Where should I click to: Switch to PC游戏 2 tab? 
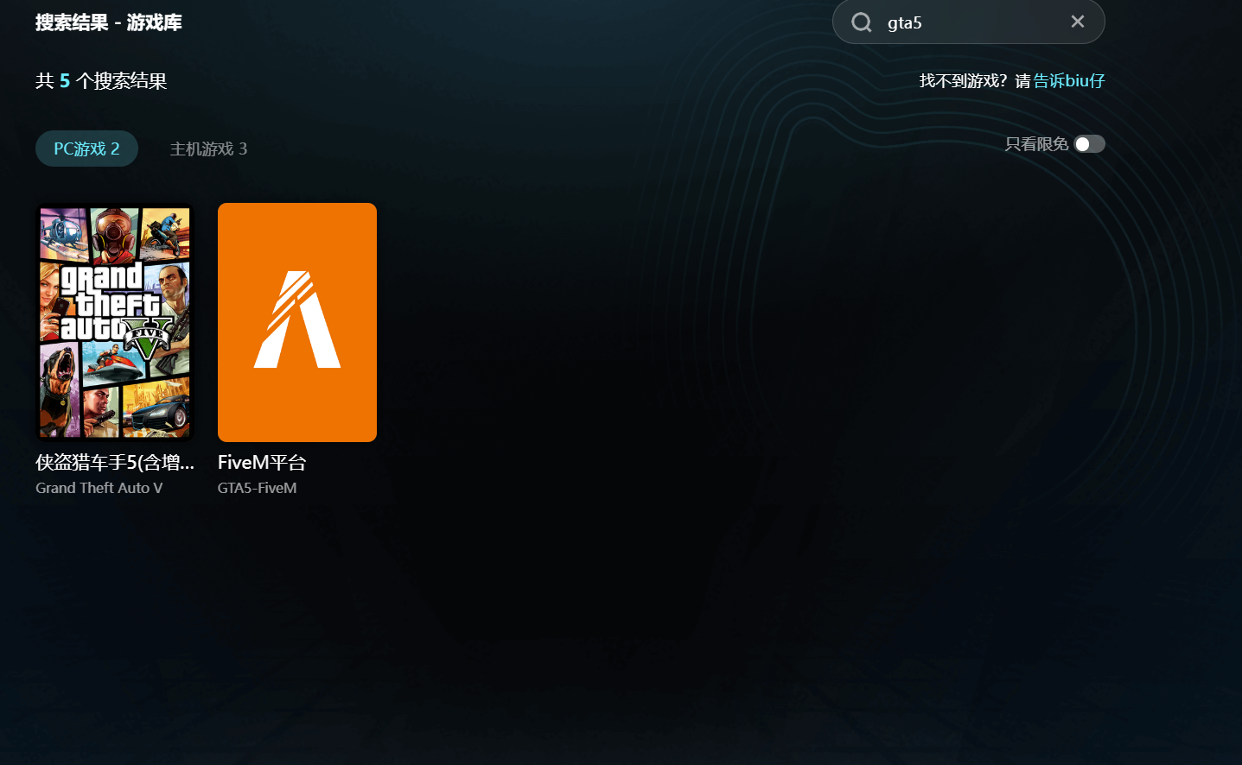coord(86,149)
